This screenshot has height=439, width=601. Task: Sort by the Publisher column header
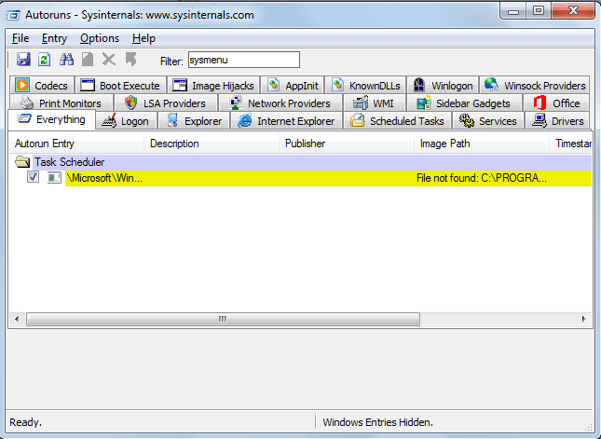347,144
